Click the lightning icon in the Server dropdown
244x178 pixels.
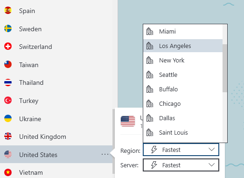point(154,165)
